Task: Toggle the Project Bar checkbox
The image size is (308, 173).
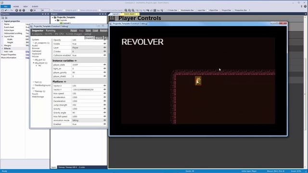Action: (x=220, y=10)
